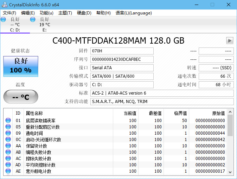The height and width of the screenshot is (179, 237).
Task: Click the 良好 100 % health status button
Action: coord(21,66)
